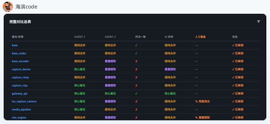Click AI 终判 核心基石 for gateway_api

coord(170,94)
